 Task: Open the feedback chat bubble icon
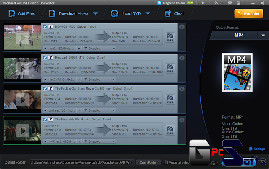point(230,3)
